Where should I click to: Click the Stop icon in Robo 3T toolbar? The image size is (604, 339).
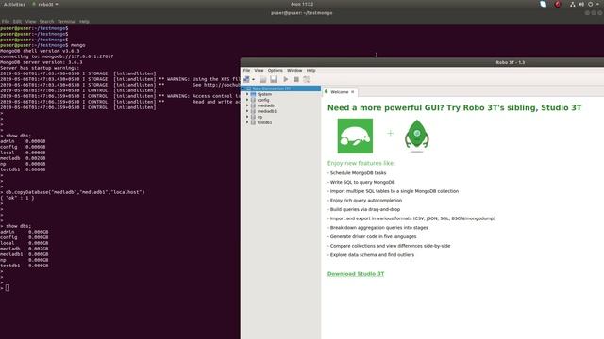[296, 79]
